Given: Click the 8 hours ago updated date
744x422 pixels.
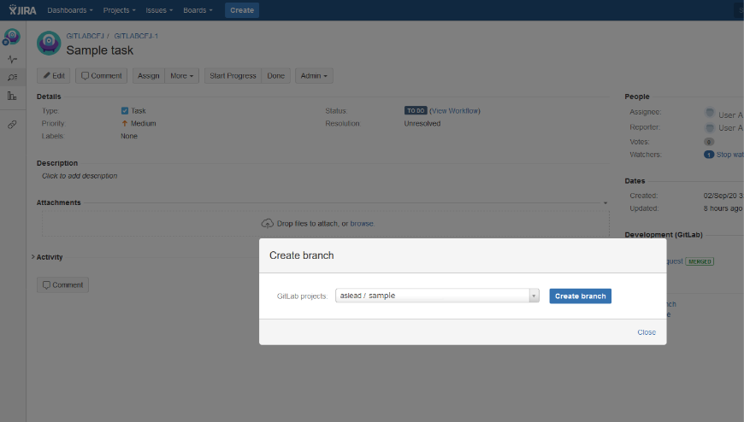Looking at the screenshot, I should [723, 208].
